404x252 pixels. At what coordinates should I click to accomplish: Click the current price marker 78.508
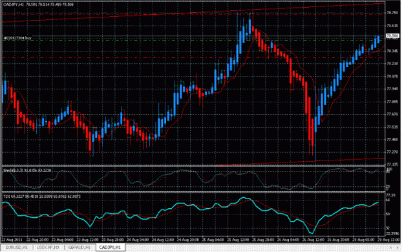[392, 35]
